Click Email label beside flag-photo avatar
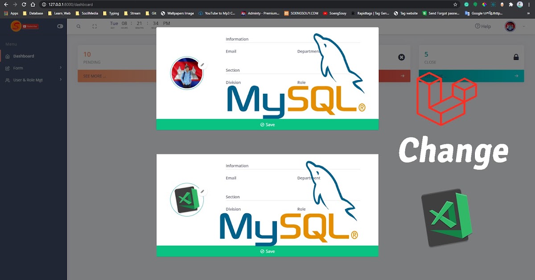535x280 pixels. (x=231, y=52)
